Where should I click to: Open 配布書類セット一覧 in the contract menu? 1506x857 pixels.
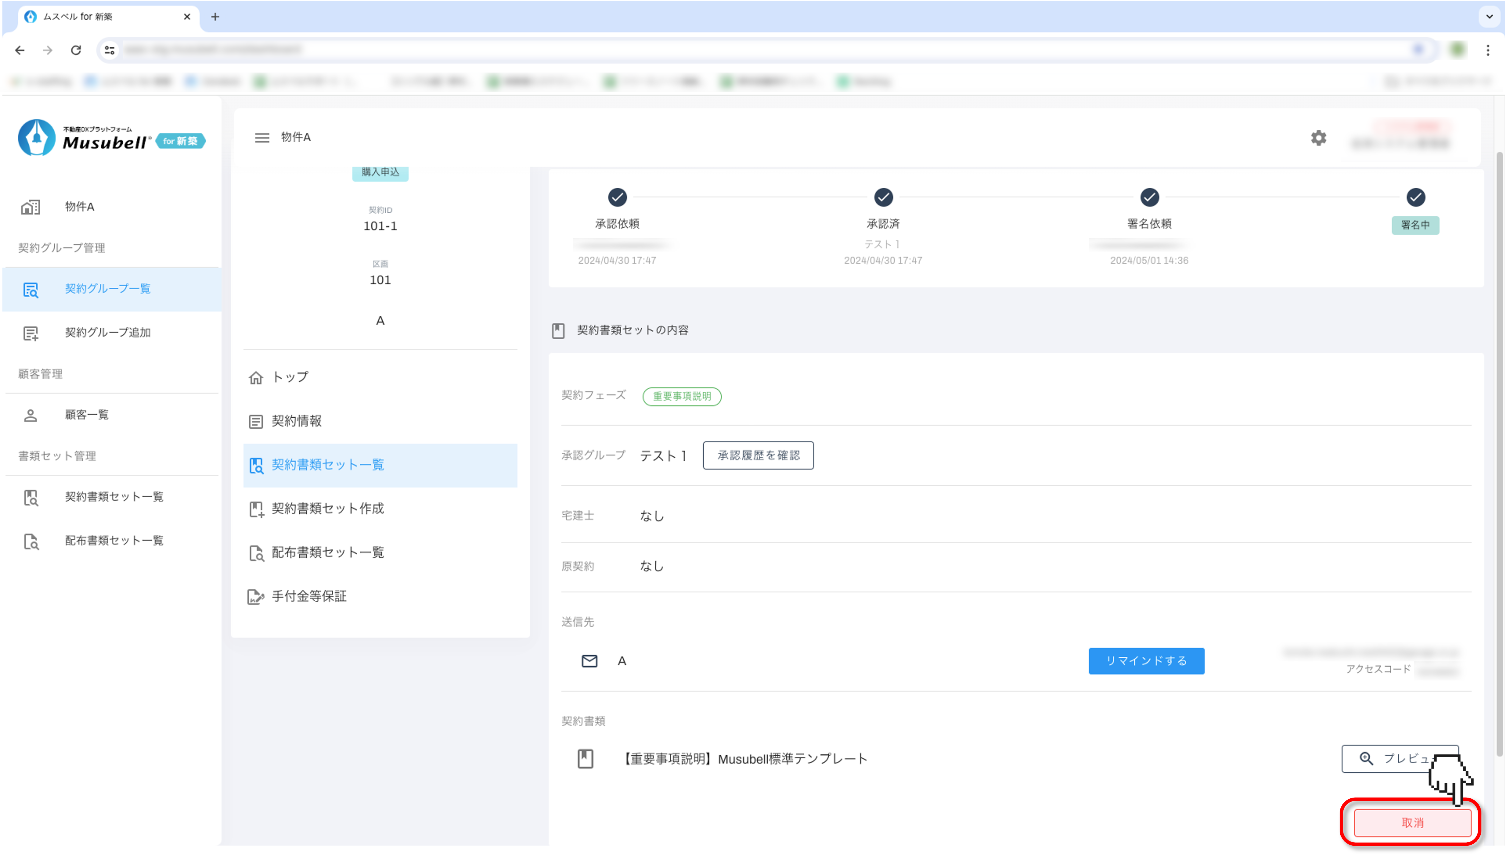pos(328,552)
